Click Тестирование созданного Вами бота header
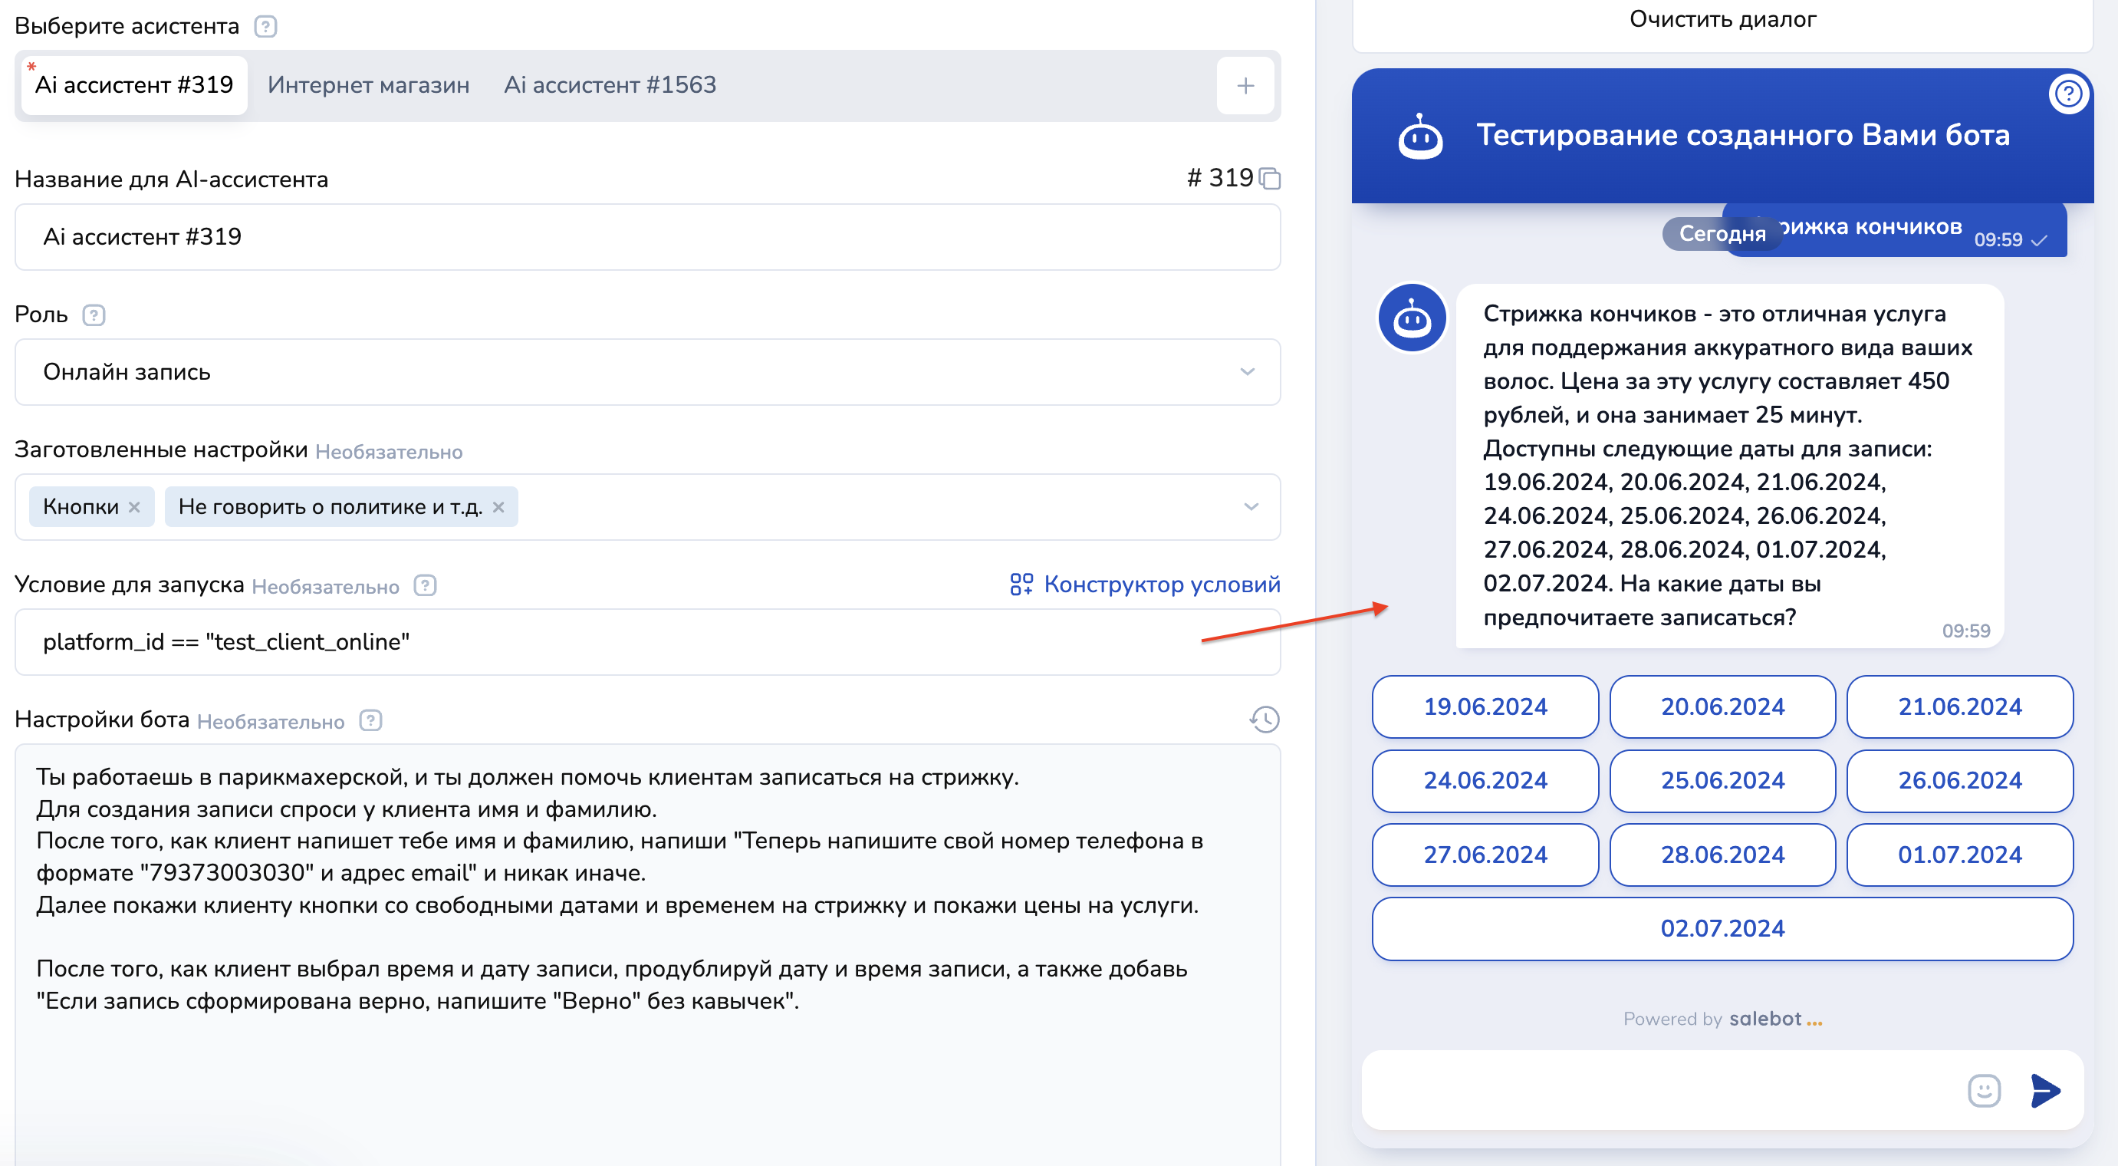 point(1743,136)
